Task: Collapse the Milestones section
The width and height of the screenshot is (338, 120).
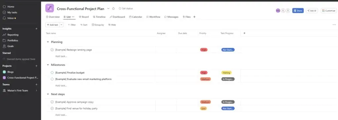Action: click(48, 65)
